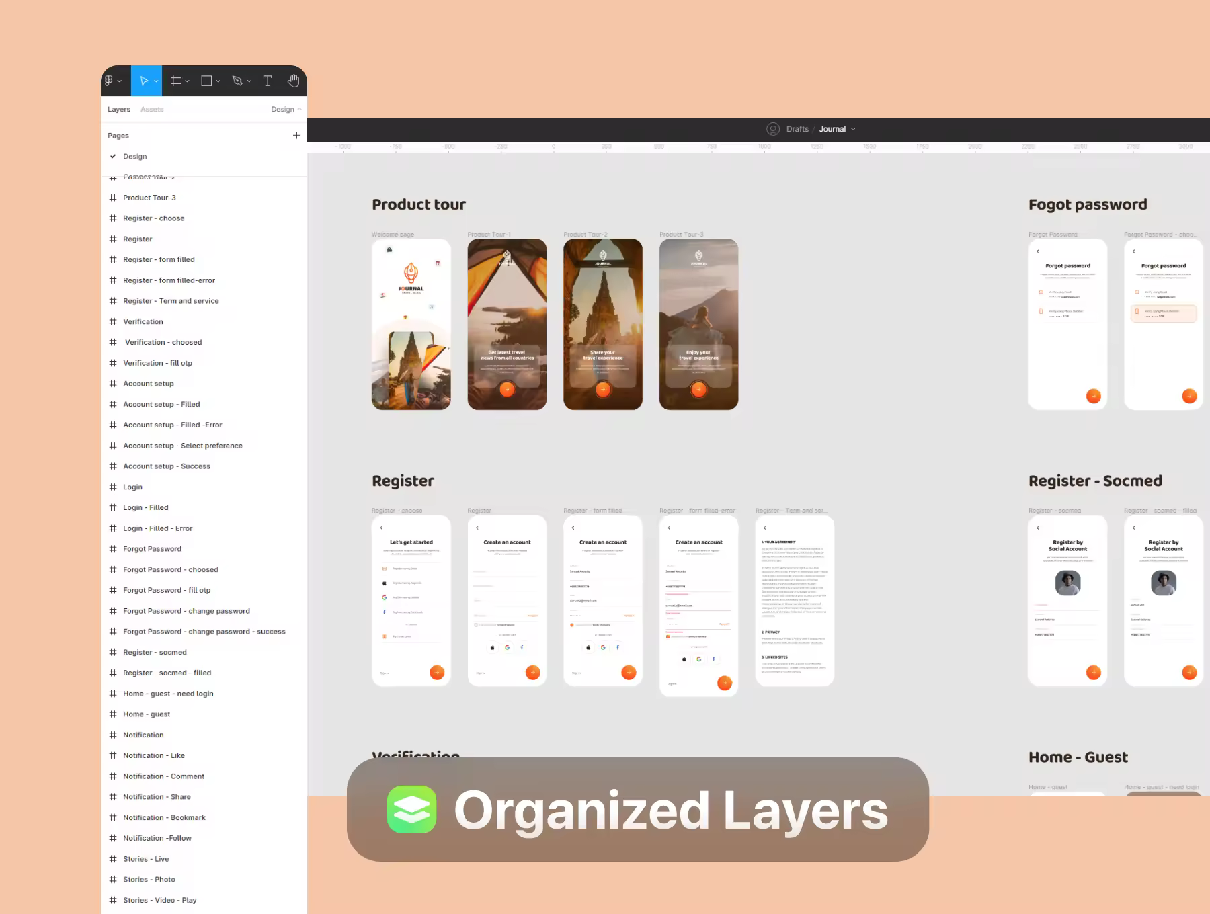
Task: Open the main menu dropdown chevron
Action: [x=120, y=81]
